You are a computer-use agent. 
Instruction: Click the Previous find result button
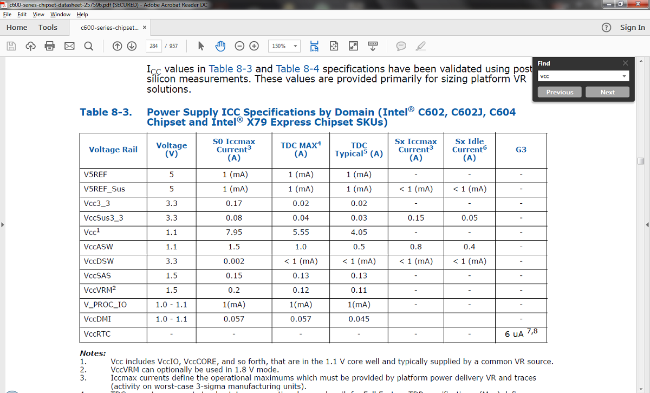[x=560, y=92]
